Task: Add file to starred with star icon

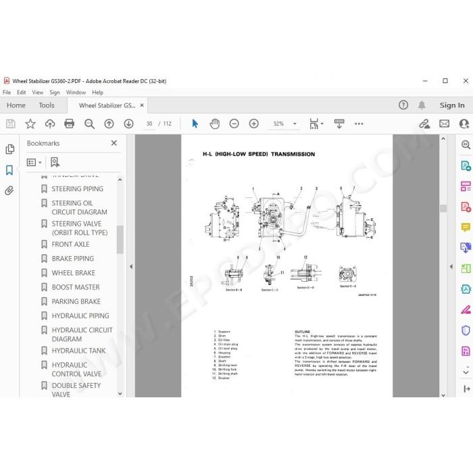Action: point(30,124)
